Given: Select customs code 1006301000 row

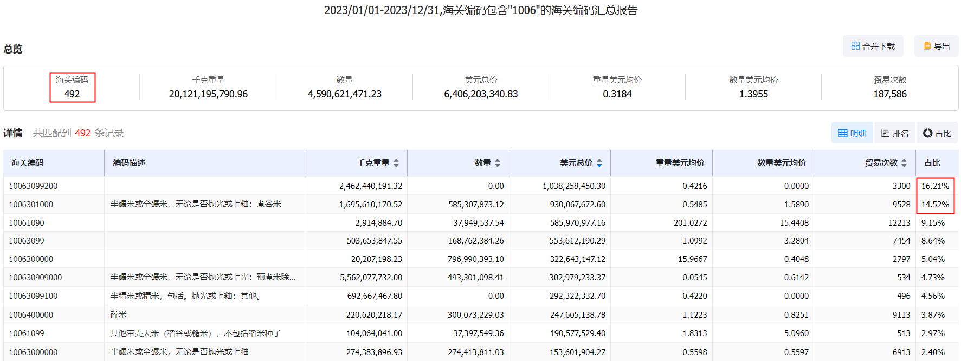Looking at the screenshot, I should pos(31,205).
